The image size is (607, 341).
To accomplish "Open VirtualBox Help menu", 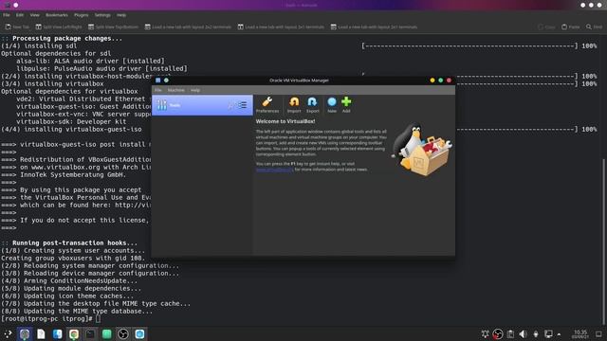I will point(195,90).
